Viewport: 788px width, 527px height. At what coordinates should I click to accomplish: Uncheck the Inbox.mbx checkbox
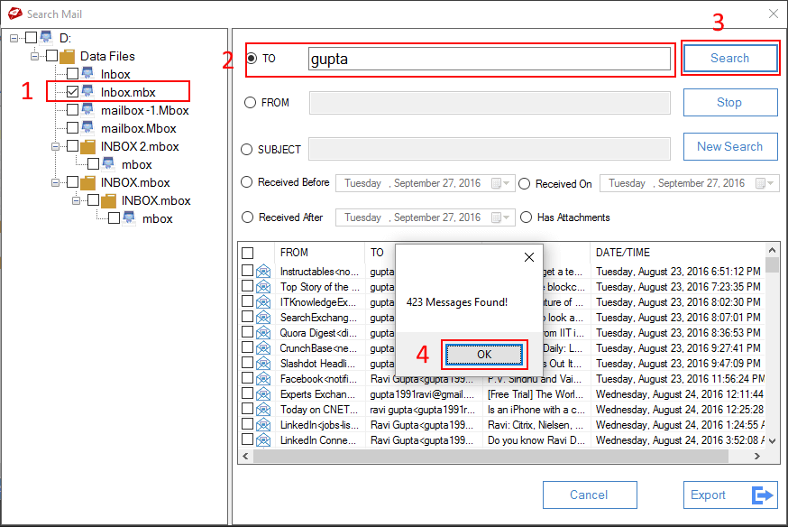pyautogui.click(x=73, y=91)
